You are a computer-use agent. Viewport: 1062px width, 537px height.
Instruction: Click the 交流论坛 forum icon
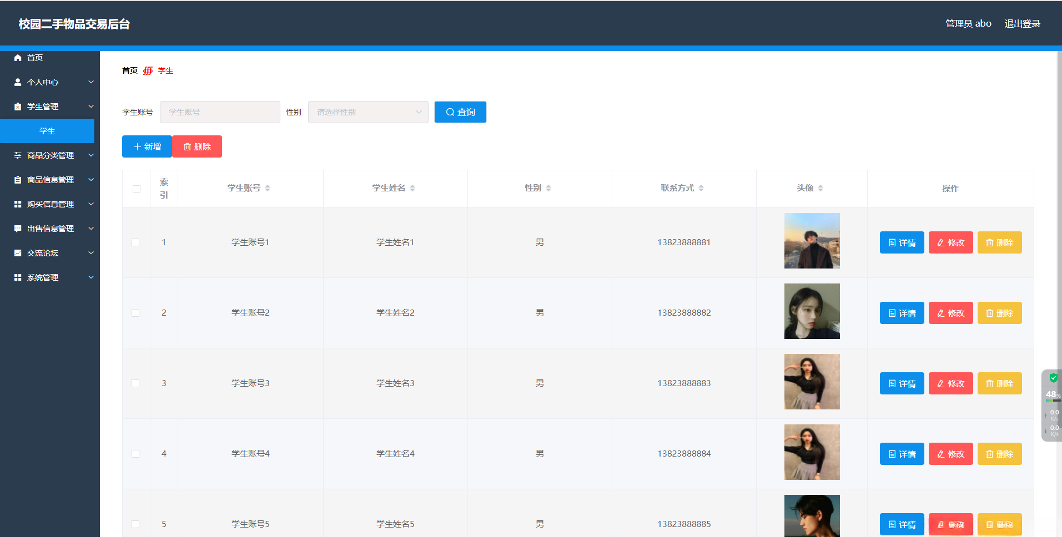[x=17, y=252]
